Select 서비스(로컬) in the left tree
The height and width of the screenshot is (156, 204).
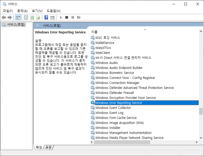coord(14,25)
